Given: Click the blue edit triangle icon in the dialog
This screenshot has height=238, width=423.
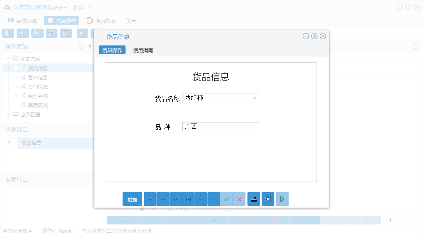Looking at the screenshot, I should [213, 199].
